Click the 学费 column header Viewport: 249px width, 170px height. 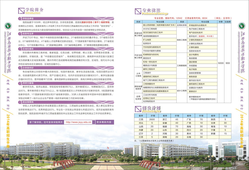(220, 22)
